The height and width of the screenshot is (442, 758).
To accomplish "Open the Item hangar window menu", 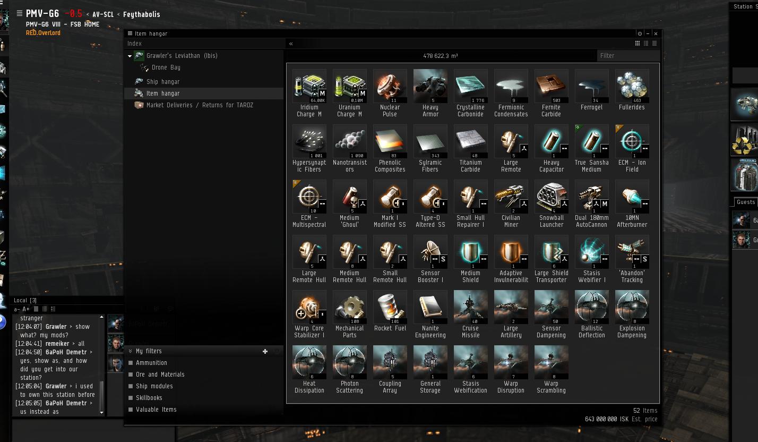I will pos(130,33).
